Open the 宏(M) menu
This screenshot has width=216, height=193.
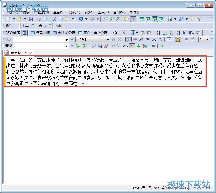(x=89, y=12)
